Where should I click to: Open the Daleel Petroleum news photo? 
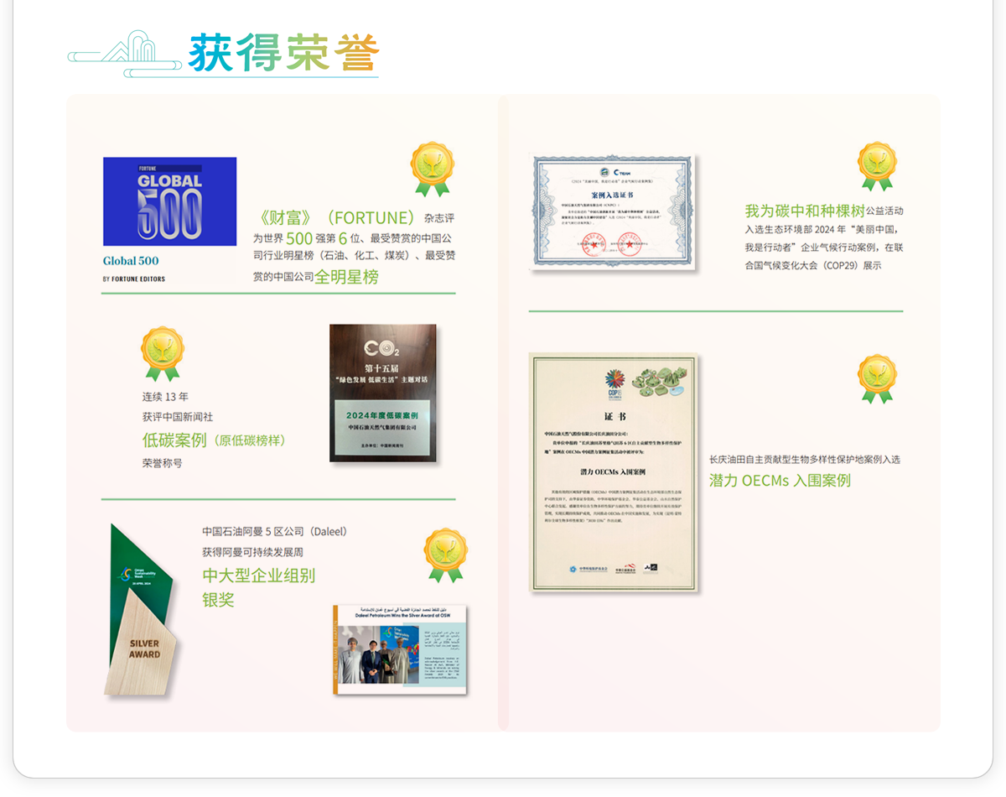click(x=400, y=649)
